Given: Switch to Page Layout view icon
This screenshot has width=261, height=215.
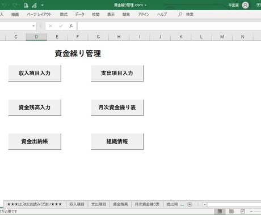Looking at the screenshot, I should pyautogui.click(x=231, y=211).
